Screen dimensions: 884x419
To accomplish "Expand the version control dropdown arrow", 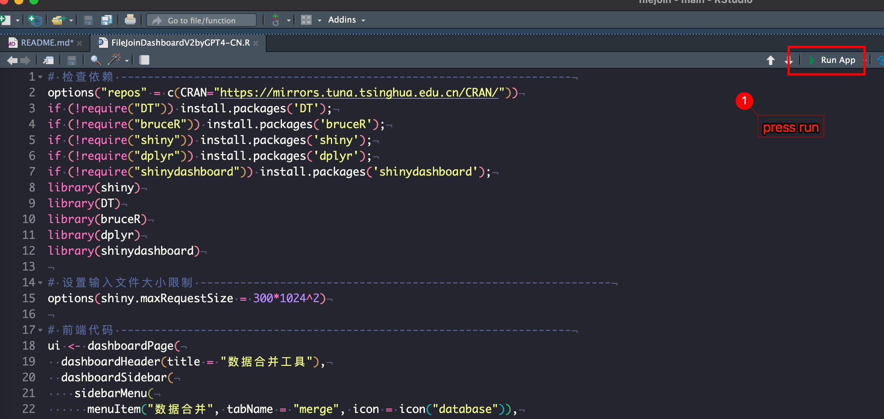I will 289,20.
